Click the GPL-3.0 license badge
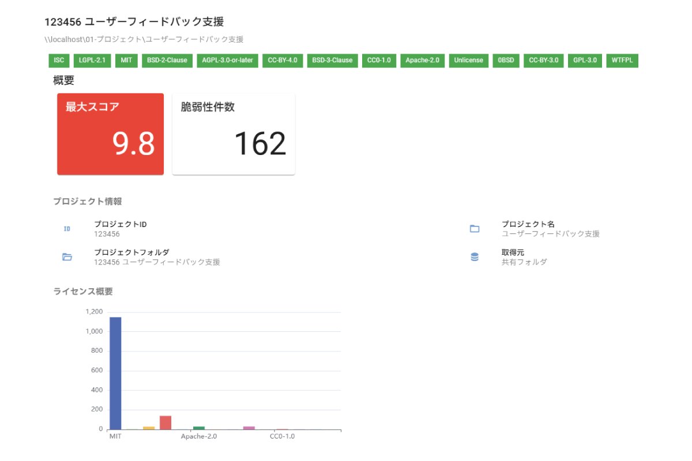 585,61
